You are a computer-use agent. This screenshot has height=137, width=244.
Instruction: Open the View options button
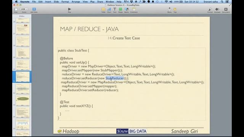click(x=16, y=9)
